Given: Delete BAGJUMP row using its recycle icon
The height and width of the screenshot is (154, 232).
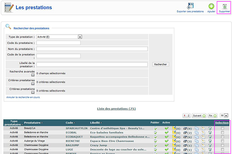Looking at the screenshot, I should pyautogui.click(x=210, y=145).
